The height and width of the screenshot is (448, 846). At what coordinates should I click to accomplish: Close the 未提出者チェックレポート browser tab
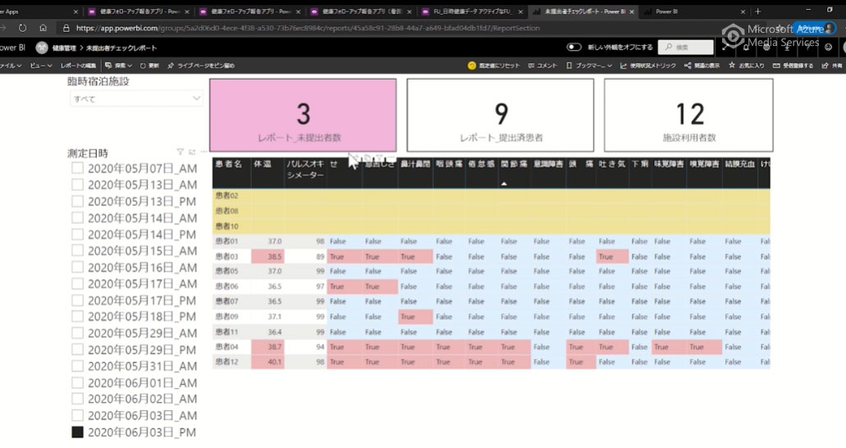coord(632,11)
